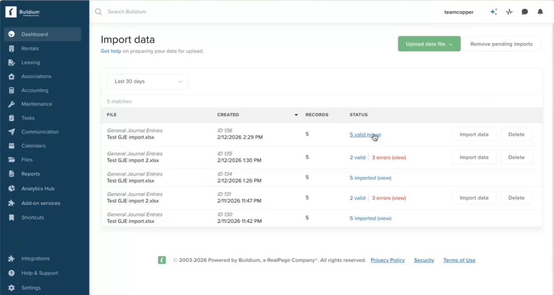Screen dimensions: 554x295
Task: Click the Reports icon in sidebar
Action: (x=12, y=174)
